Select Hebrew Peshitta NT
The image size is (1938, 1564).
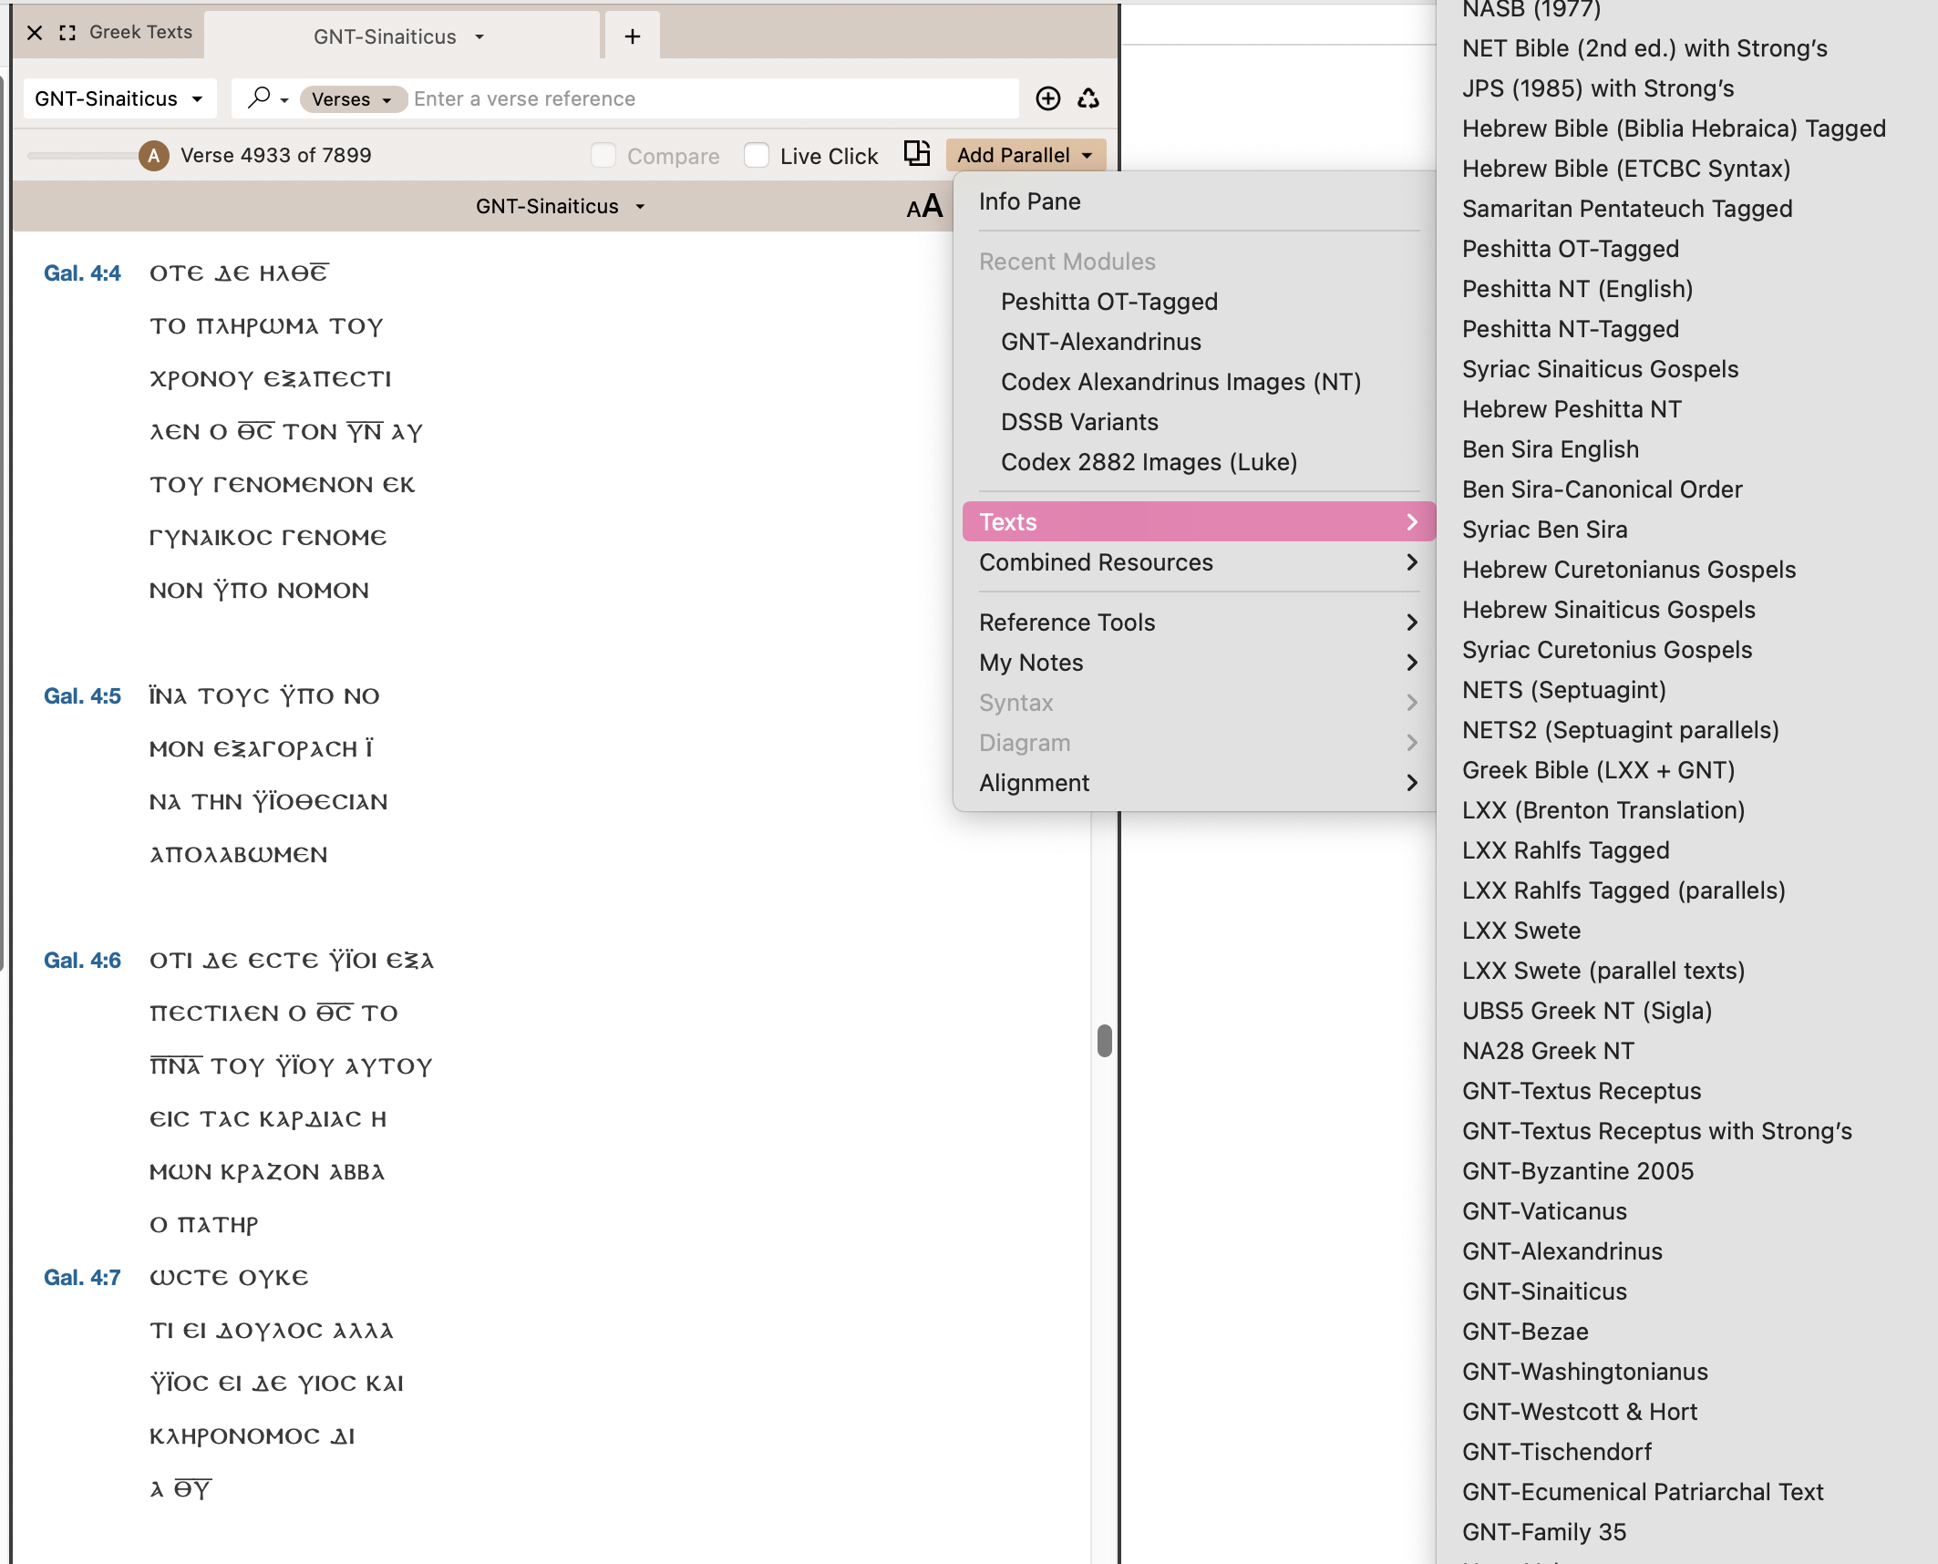[x=1572, y=409]
